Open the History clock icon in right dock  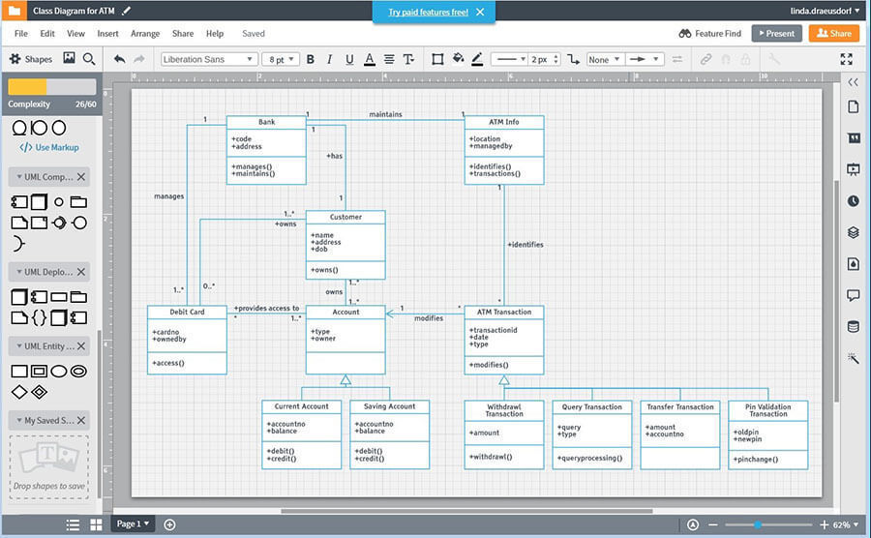(853, 201)
